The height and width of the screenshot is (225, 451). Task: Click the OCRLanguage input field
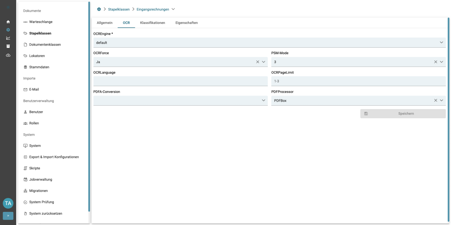[180, 81]
